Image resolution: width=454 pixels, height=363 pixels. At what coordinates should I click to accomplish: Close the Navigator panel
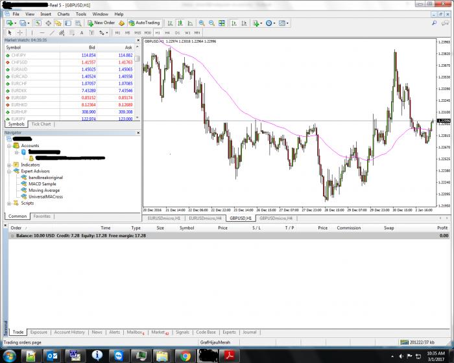coord(138,133)
